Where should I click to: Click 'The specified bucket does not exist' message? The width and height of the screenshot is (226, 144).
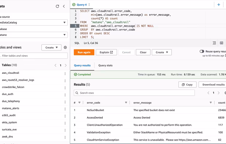(x=154, y=110)
